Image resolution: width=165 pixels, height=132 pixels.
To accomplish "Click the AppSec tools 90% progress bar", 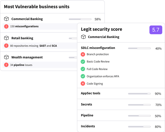I will pos(139,94).
